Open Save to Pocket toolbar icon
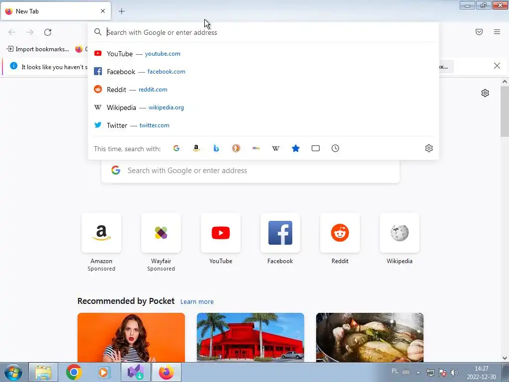This screenshot has width=509, height=382. click(479, 32)
